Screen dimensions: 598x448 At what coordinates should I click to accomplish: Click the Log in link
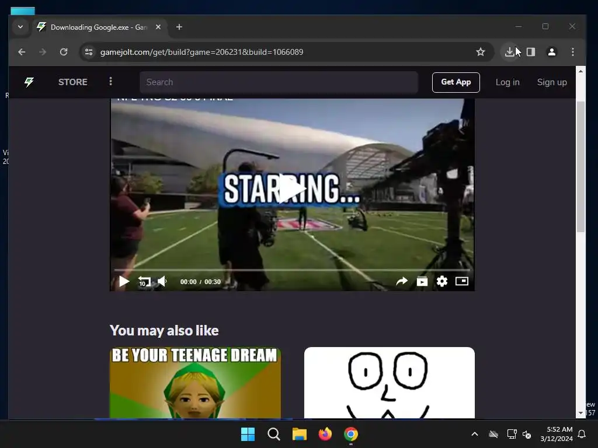click(507, 82)
